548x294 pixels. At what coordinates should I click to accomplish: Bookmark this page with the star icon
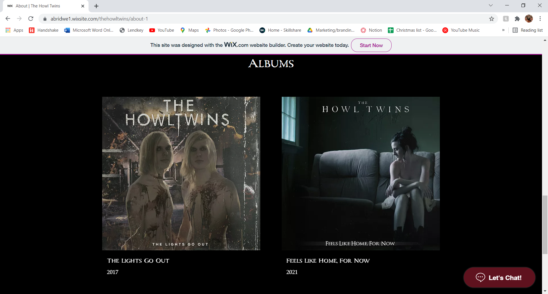tap(491, 19)
